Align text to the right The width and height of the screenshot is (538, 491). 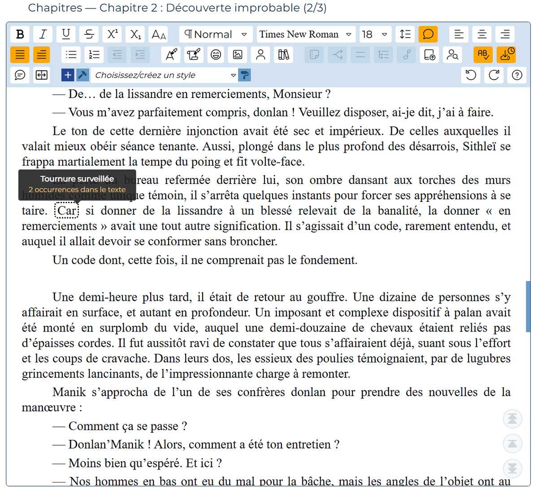[x=505, y=34]
